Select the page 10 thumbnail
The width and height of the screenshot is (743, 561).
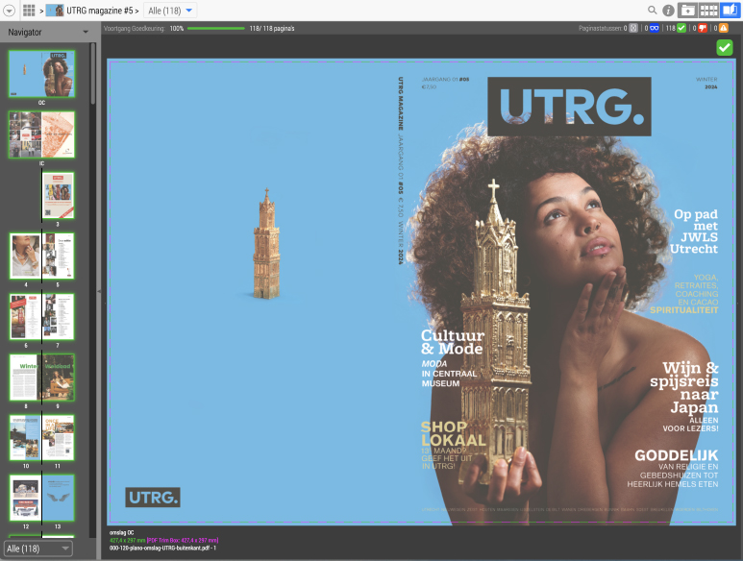point(26,437)
